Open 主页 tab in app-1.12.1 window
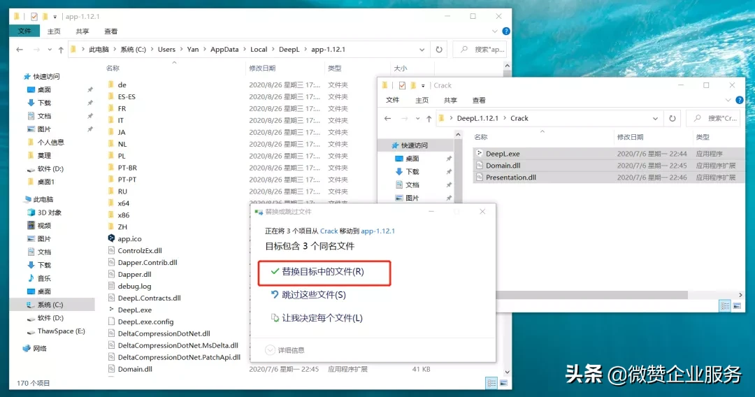Screen dimensions: 755x397 54,31
